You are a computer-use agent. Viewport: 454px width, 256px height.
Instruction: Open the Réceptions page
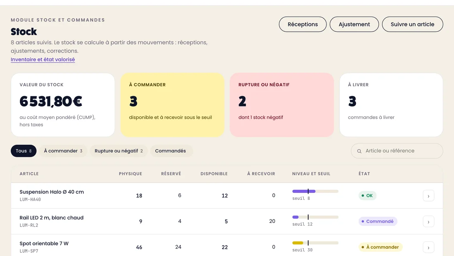[303, 24]
